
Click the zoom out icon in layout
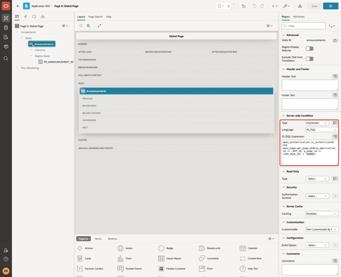[x=81, y=26]
